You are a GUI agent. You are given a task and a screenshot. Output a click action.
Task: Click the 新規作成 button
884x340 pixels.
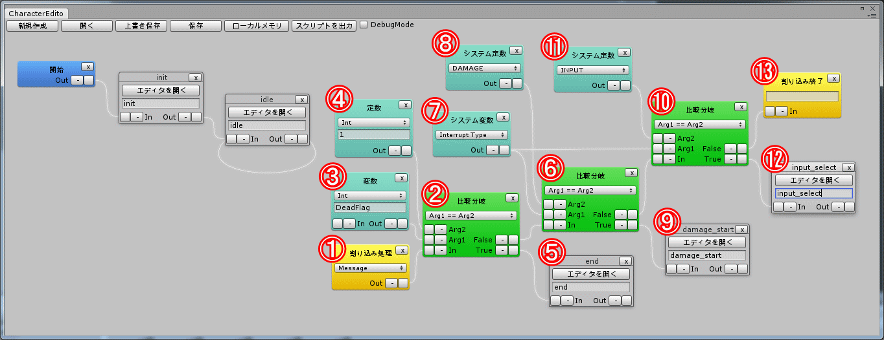pos(32,26)
